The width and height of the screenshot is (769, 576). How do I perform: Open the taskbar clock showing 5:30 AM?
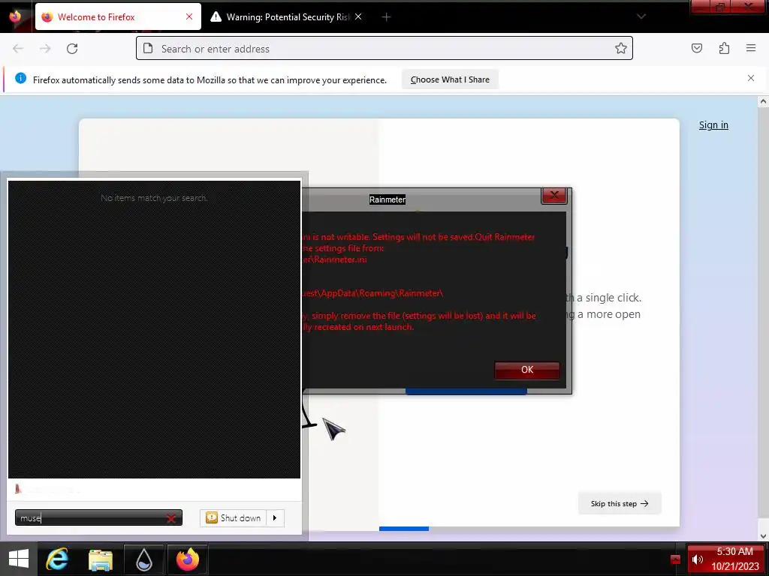(x=734, y=559)
